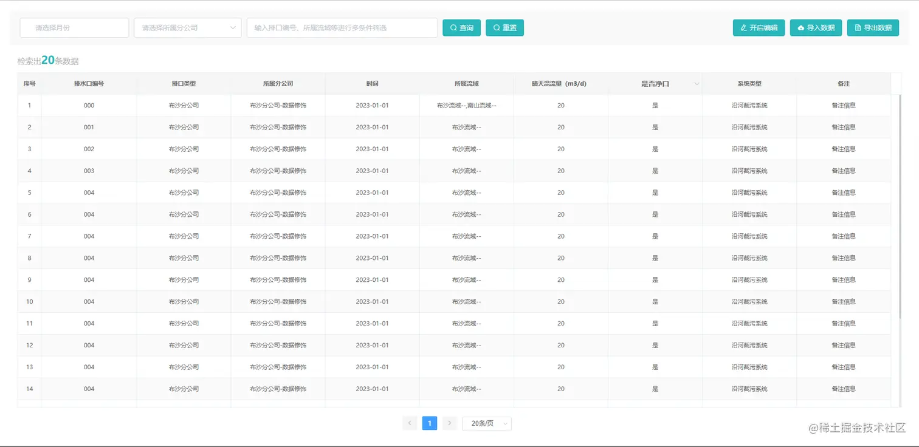Viewport: 919px width, 447px height.
Task: Go to the previous page arrow
Action: pyautogui.click(x=410, y=423)
